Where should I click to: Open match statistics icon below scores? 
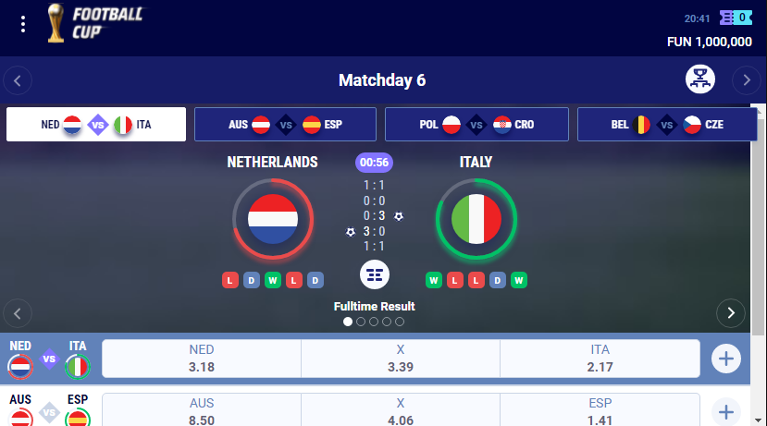point(375,274)
